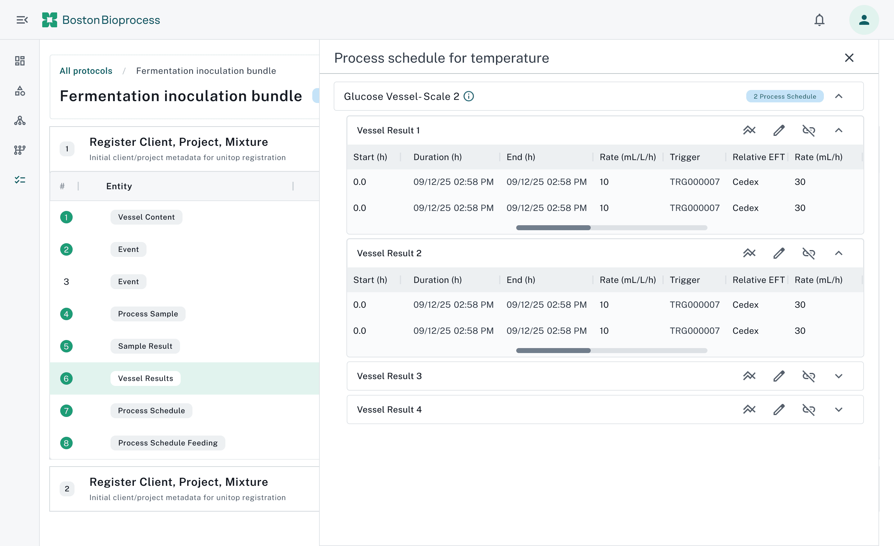The image size is (894, 546).
Task: Select the shapes/templates icon in the sidebar
Action: point(20,91)
